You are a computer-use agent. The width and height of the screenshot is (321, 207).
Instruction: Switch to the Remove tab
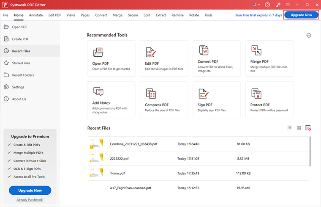tap(177, 15)
